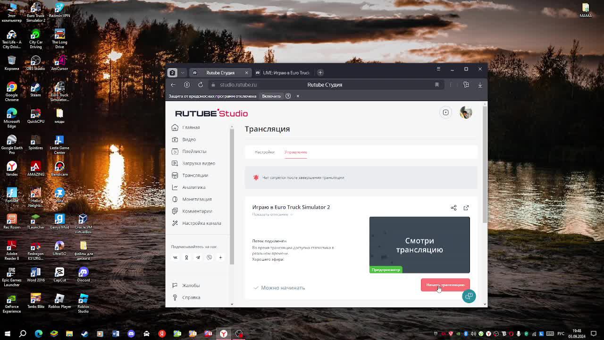The image size is (604, 340).
Task: Reload the page with refresh icon
Action: 201,85
